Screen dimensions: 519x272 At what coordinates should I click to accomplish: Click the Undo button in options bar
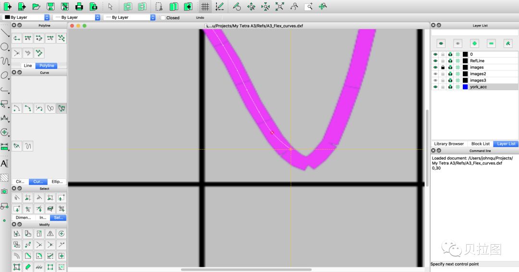(x=200, y=18)
